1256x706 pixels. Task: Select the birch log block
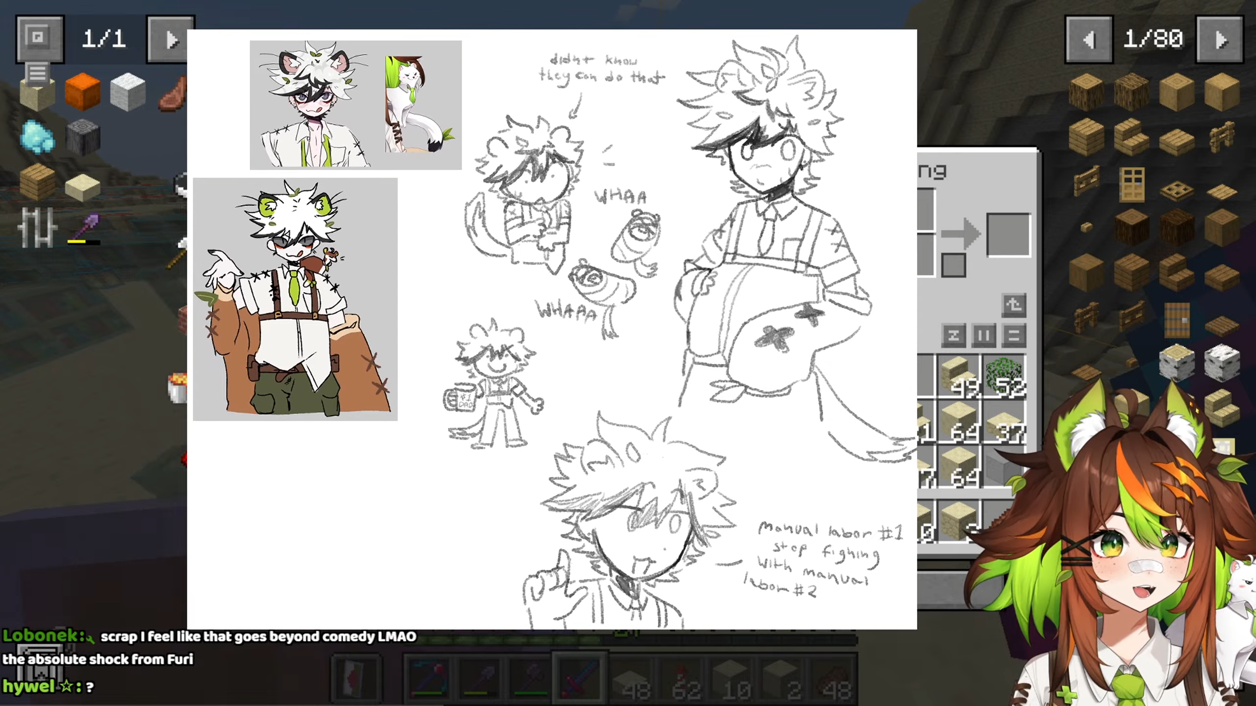(1177, 363)
